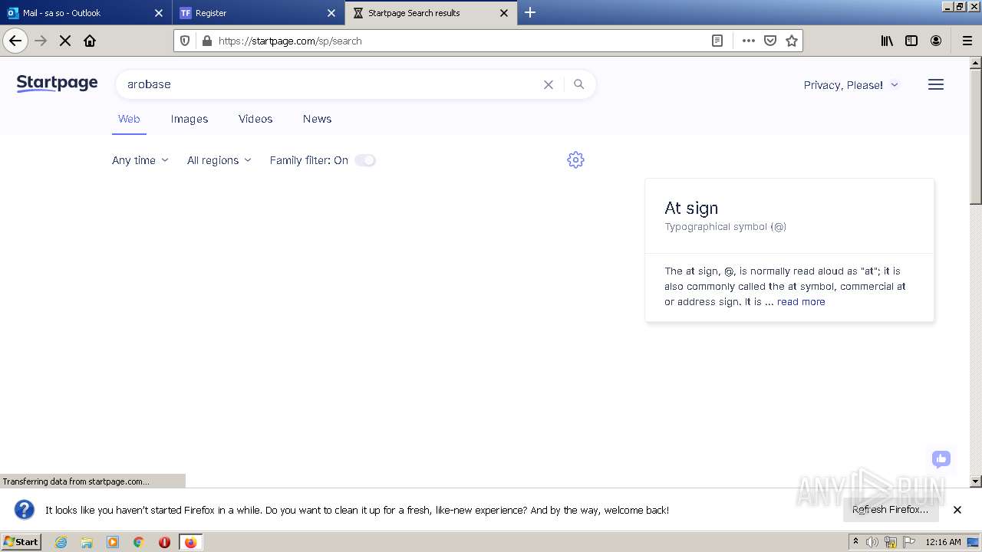Close the Mail Outlook tab
The width and height of the screenshot is (982, 552).
(x=159, y=13)
